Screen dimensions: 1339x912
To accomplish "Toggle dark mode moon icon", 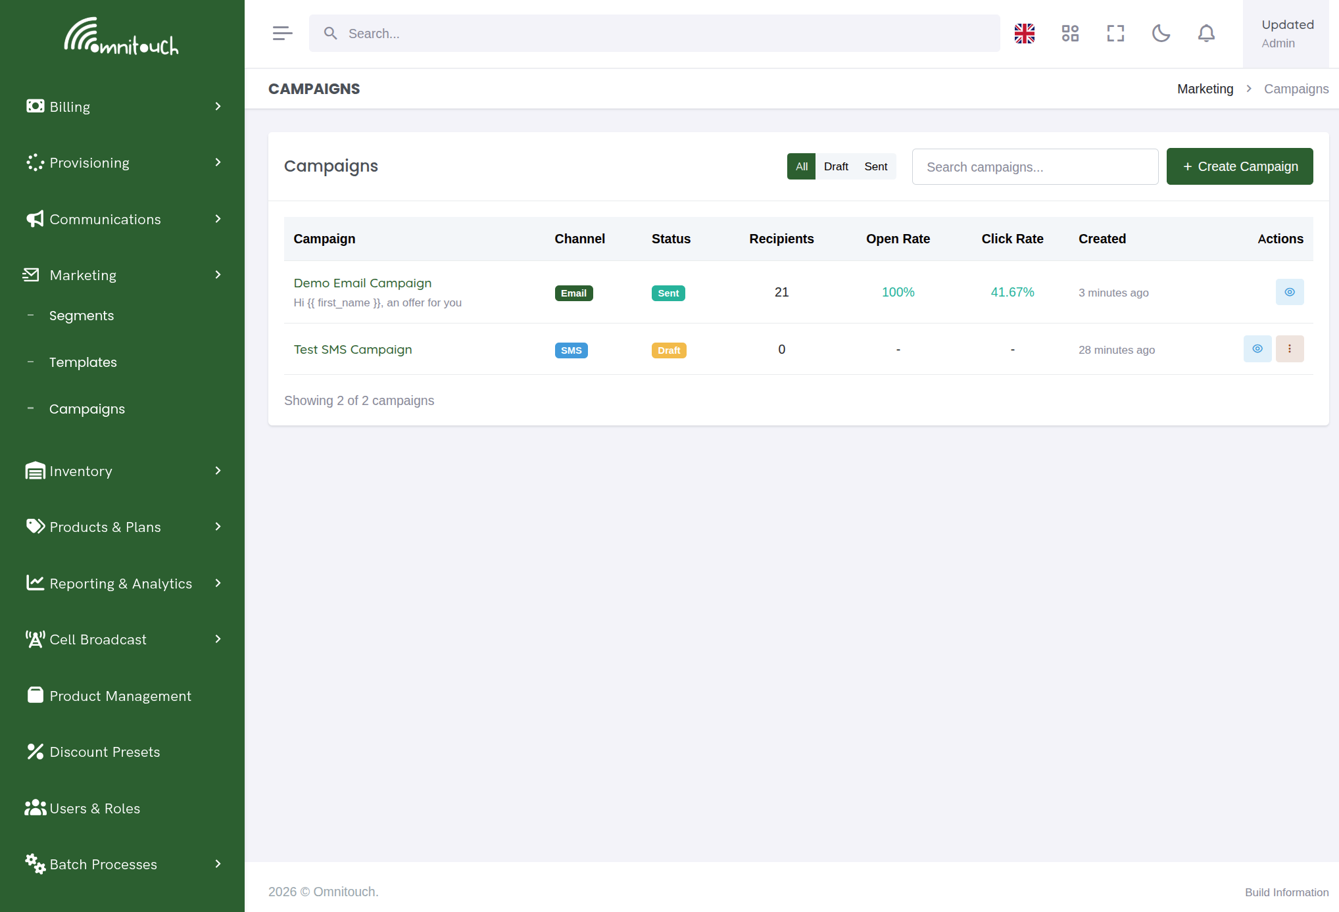I will (1161, 34).
